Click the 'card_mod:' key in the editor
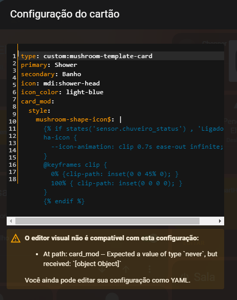 pos(37,101)
